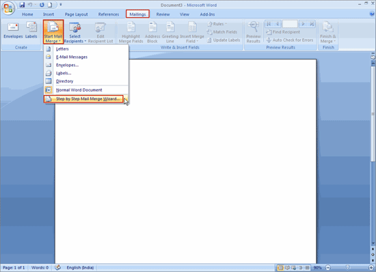Undo last action in Quick Access toolbar
This screenshot has height=272, width=376.
(30, 5)
